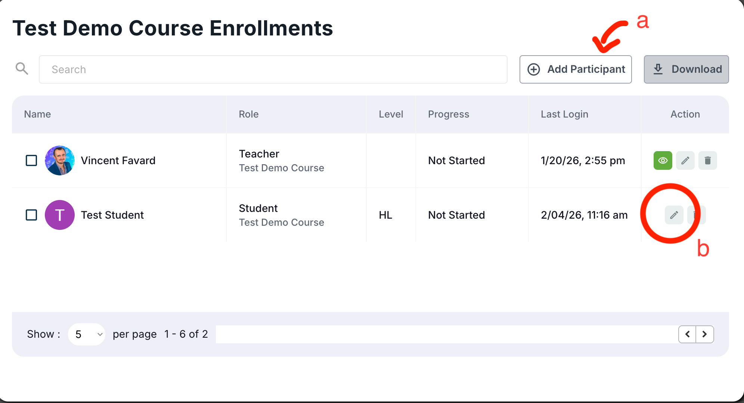Tick the Test Student row checkbox
744x403 pixels.
[x=31, y=215]
